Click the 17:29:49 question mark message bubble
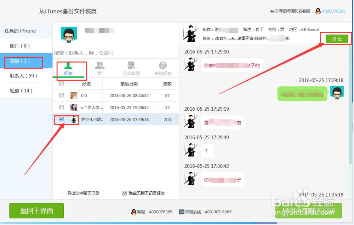Screen dimensions: 354x225 (x=207, y=151)
